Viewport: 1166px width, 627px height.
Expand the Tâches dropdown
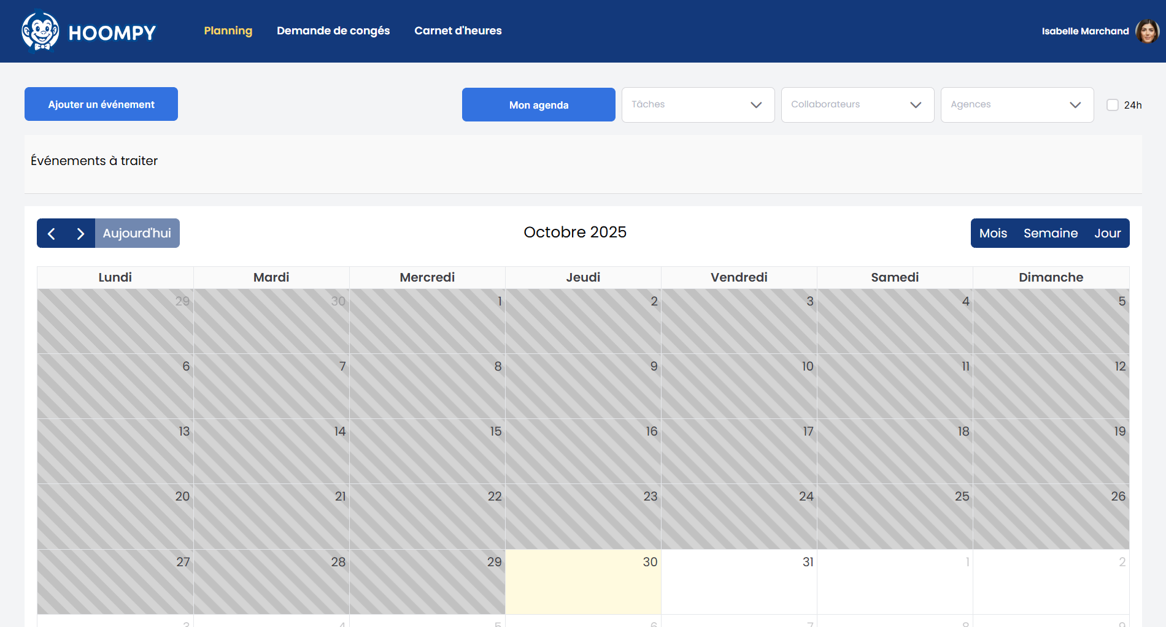pos(698,105)
